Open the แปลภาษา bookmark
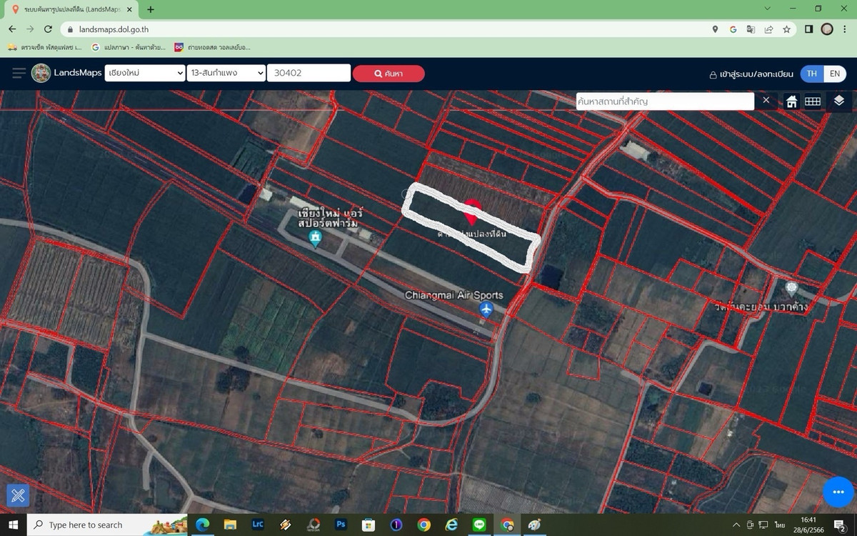857x536 pixels. [129, 47]
